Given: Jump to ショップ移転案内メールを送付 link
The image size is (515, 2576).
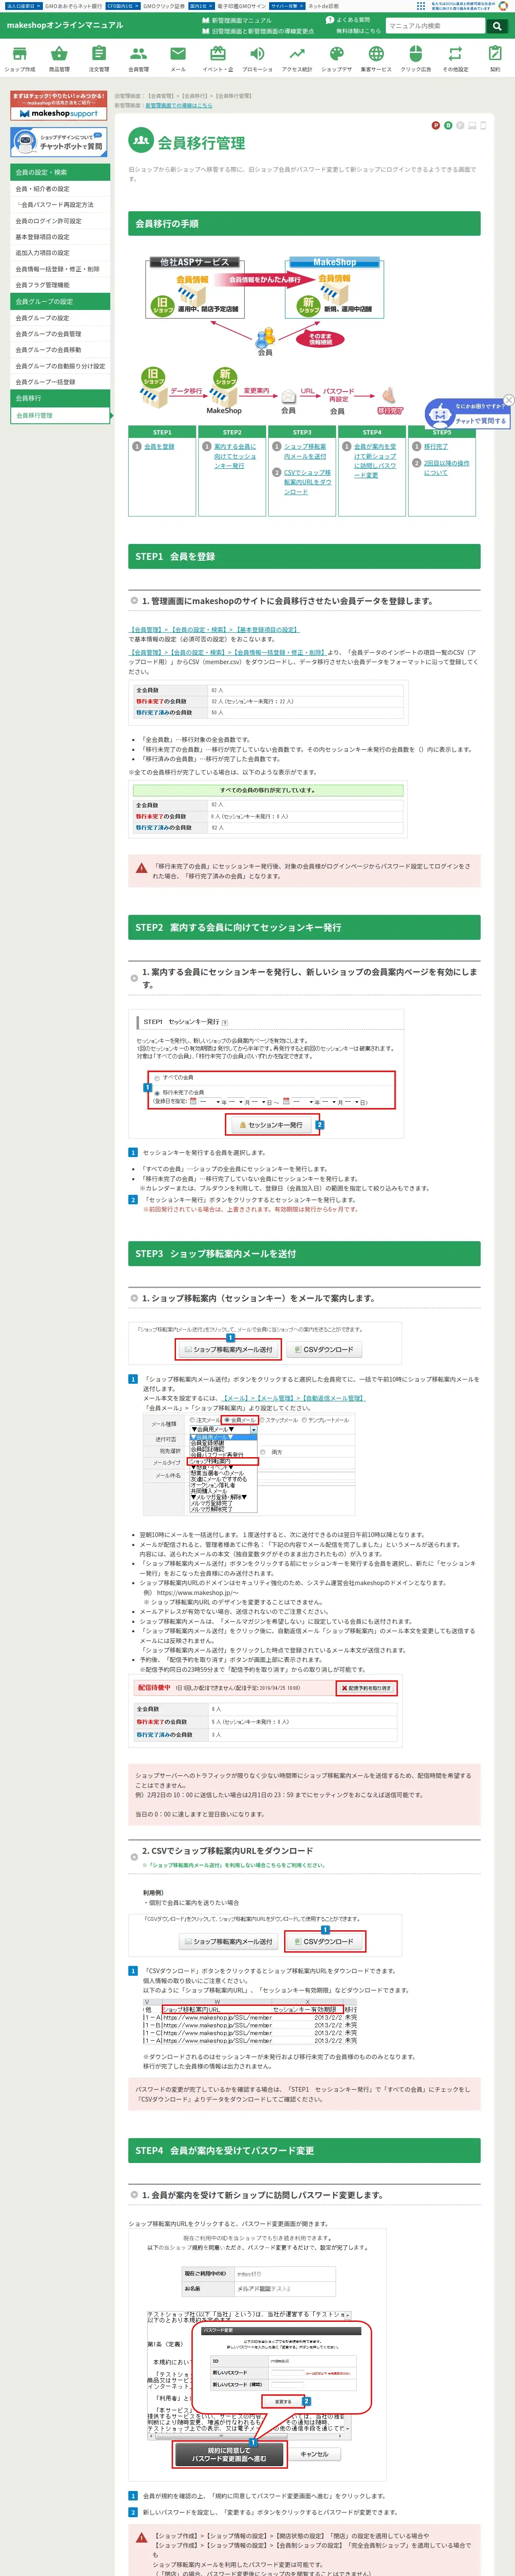Looking at the screenshot, I should [x=305, y=451].
